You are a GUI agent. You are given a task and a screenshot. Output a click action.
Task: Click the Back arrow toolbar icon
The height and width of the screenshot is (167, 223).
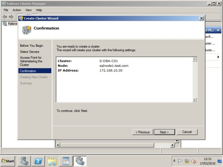(5, 17)
